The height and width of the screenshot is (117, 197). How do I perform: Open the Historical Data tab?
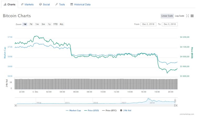pos(80,4)
